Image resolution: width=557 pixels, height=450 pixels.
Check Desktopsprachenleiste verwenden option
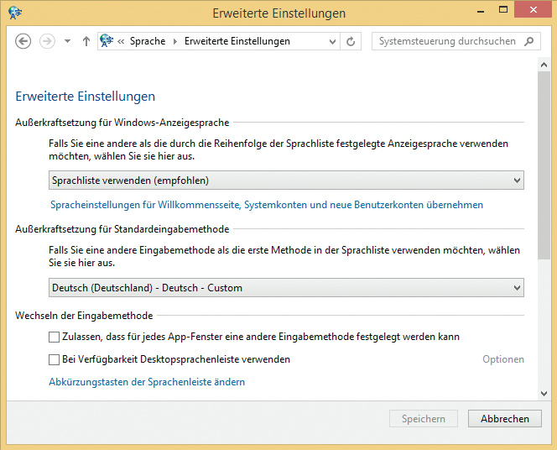[x=55, y=359]
